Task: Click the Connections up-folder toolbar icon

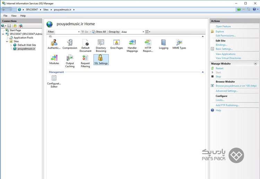Action: click(x=15, y=26)
